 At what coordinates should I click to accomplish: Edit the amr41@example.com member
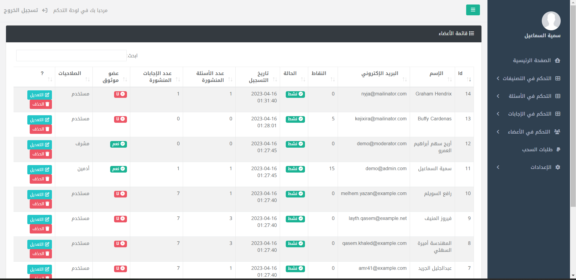coord(40,269)
